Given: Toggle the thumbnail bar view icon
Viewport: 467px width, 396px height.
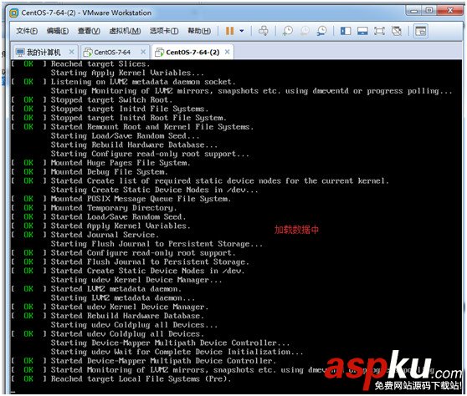Looking at the screenshot, I should pos(362,31).
